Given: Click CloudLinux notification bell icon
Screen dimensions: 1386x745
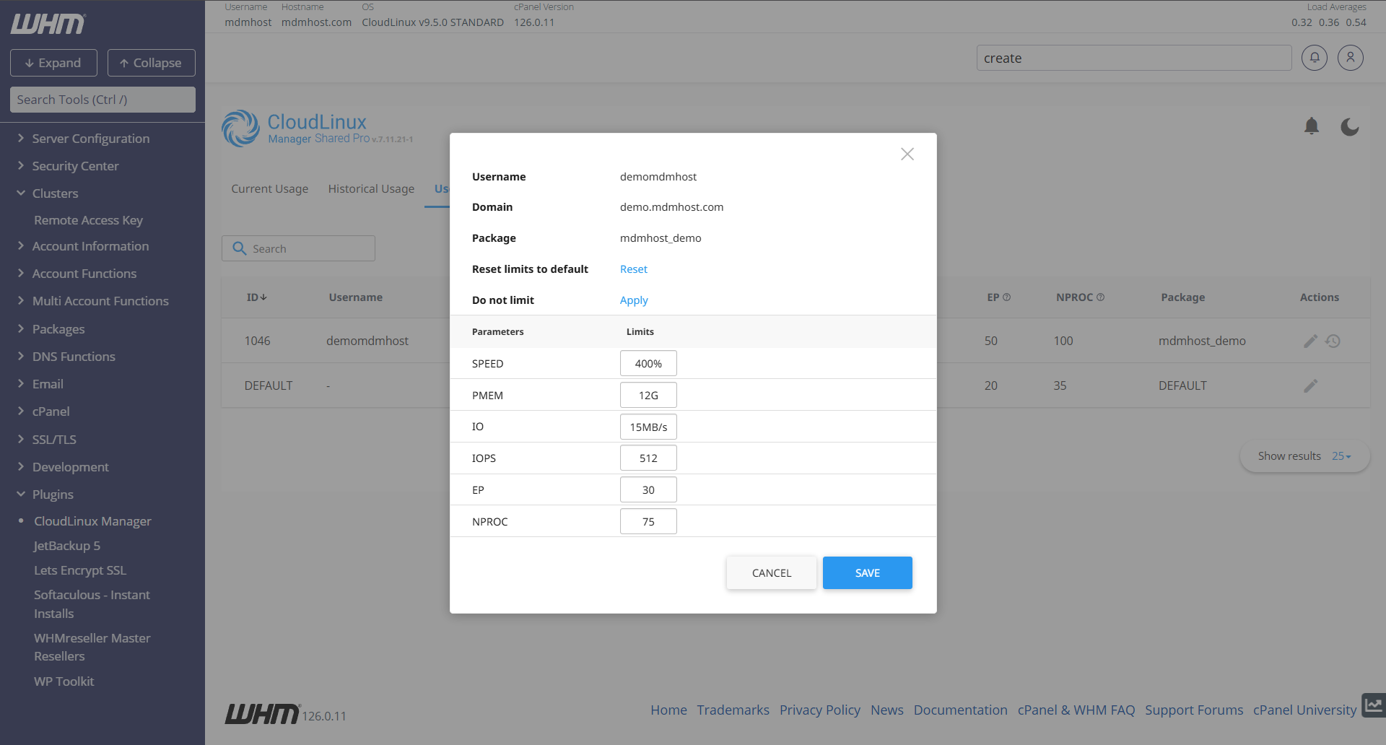Looking at the screenshot, I should (x=1312, y=126).
